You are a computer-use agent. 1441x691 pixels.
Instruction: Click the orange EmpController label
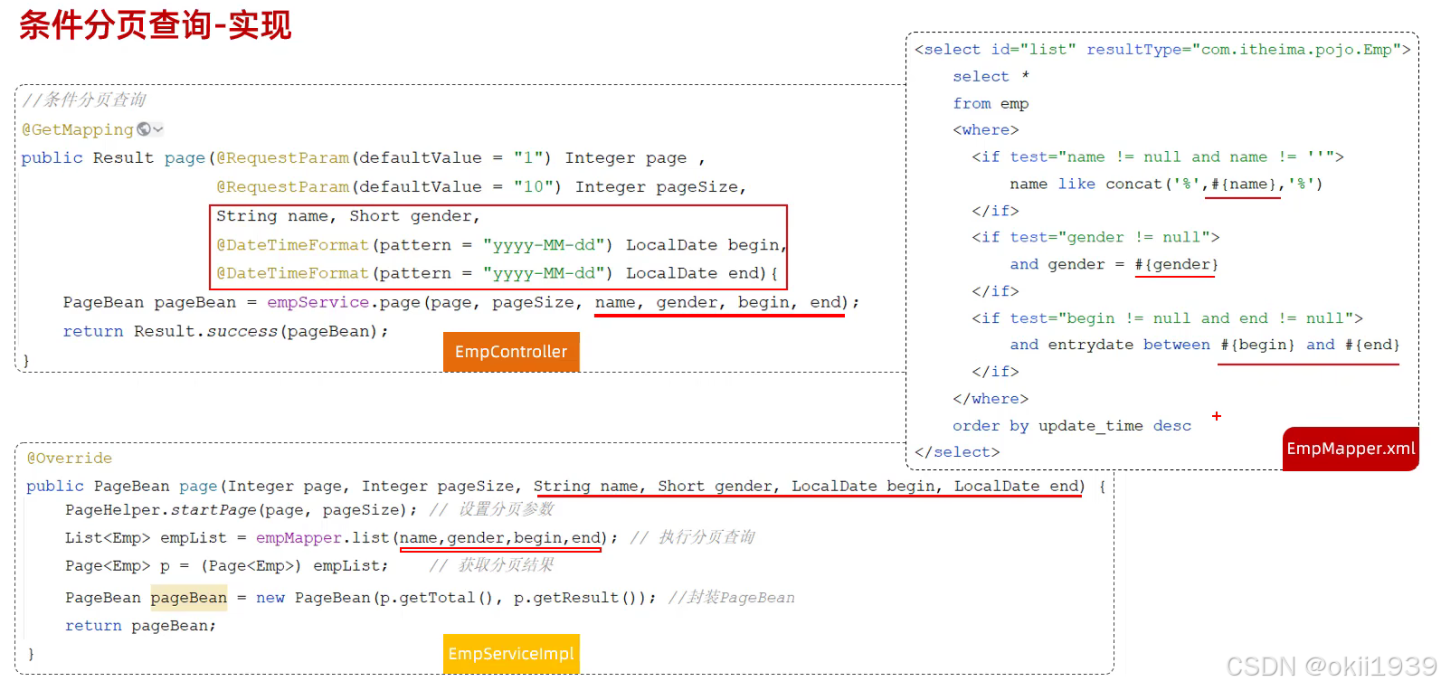pos(511,352)
